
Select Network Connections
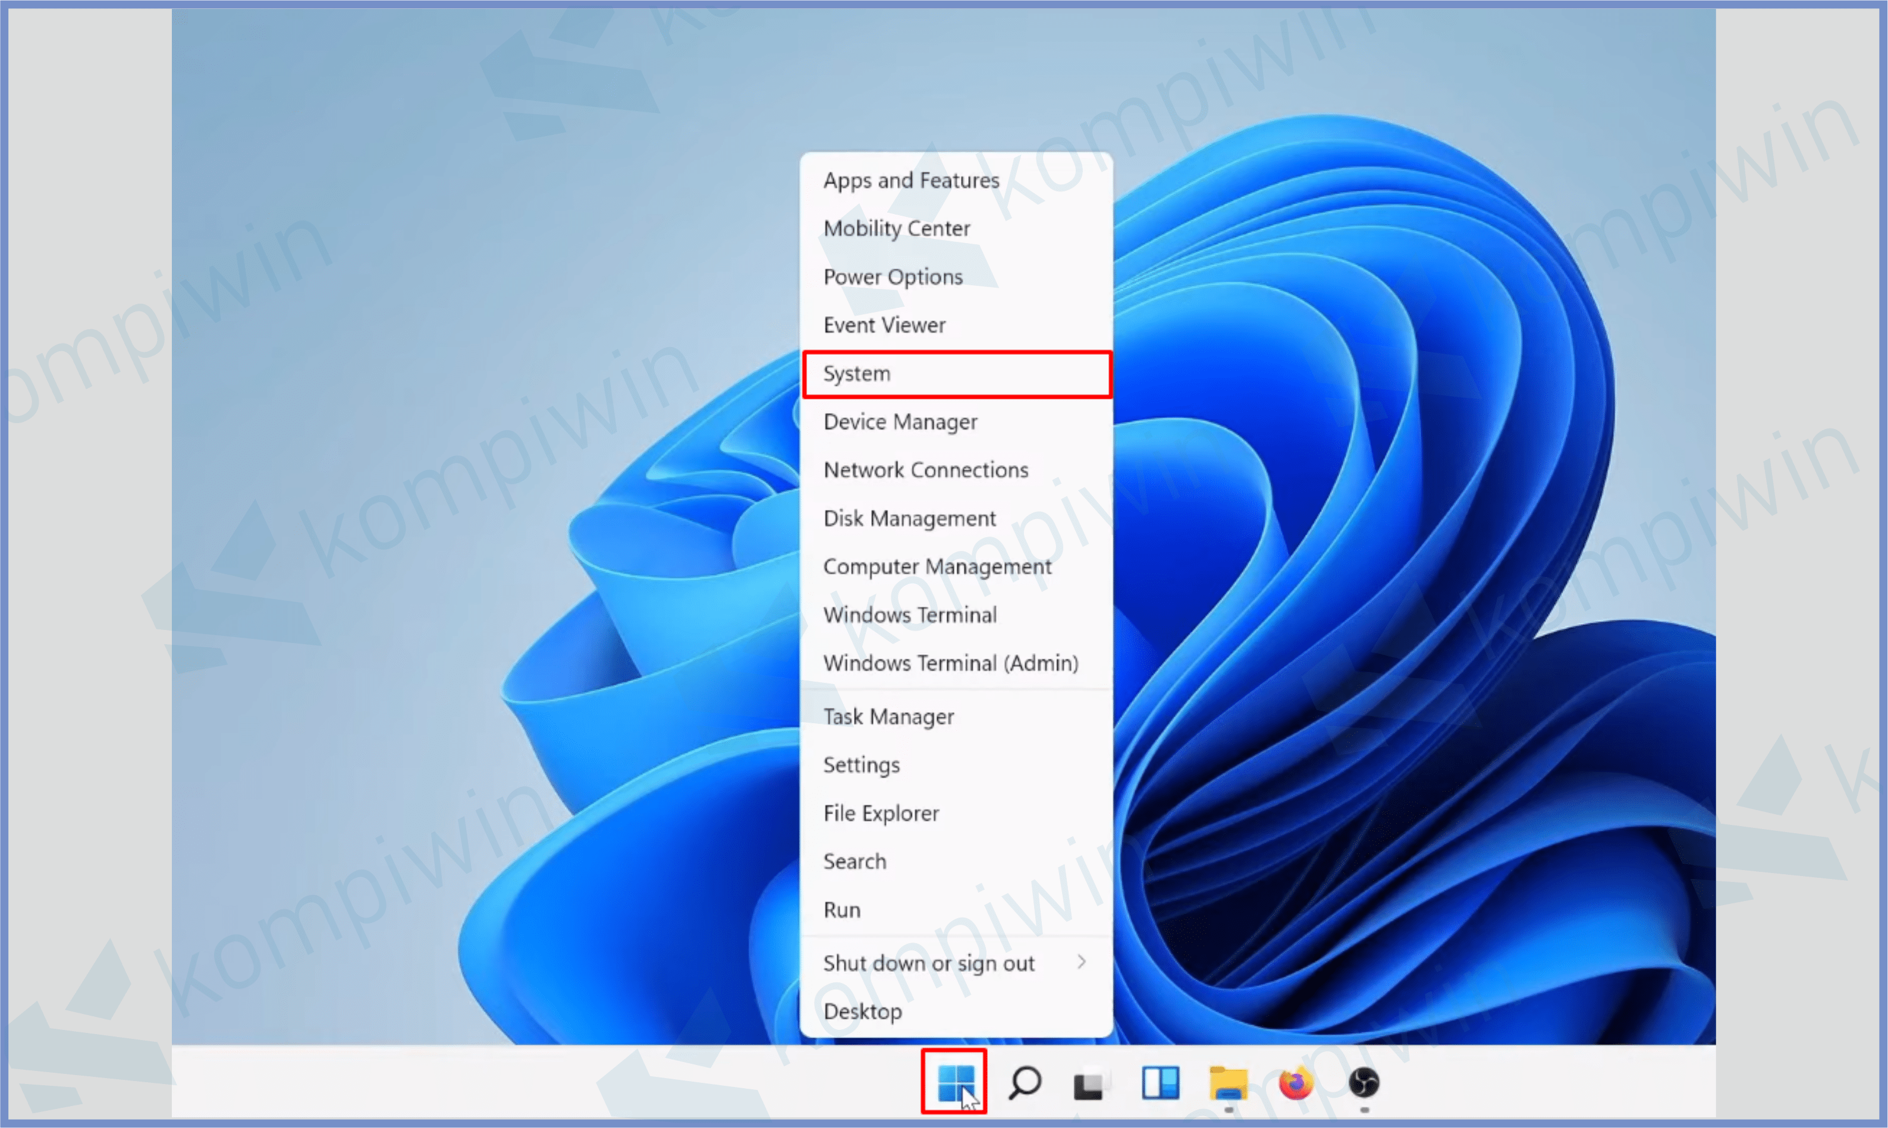[x=925, y=470]
